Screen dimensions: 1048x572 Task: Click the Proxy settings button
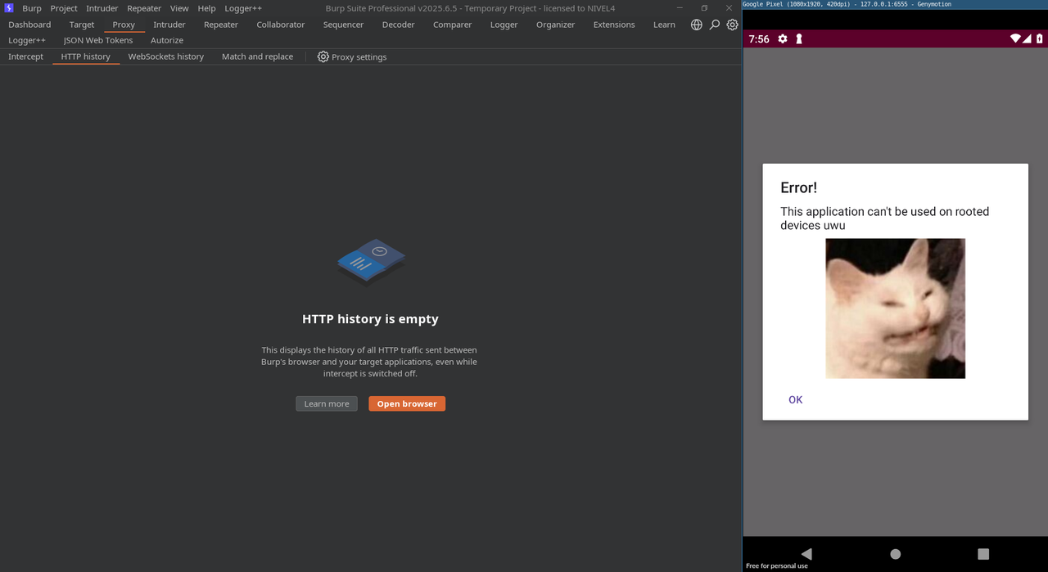(x=351, y=56)
